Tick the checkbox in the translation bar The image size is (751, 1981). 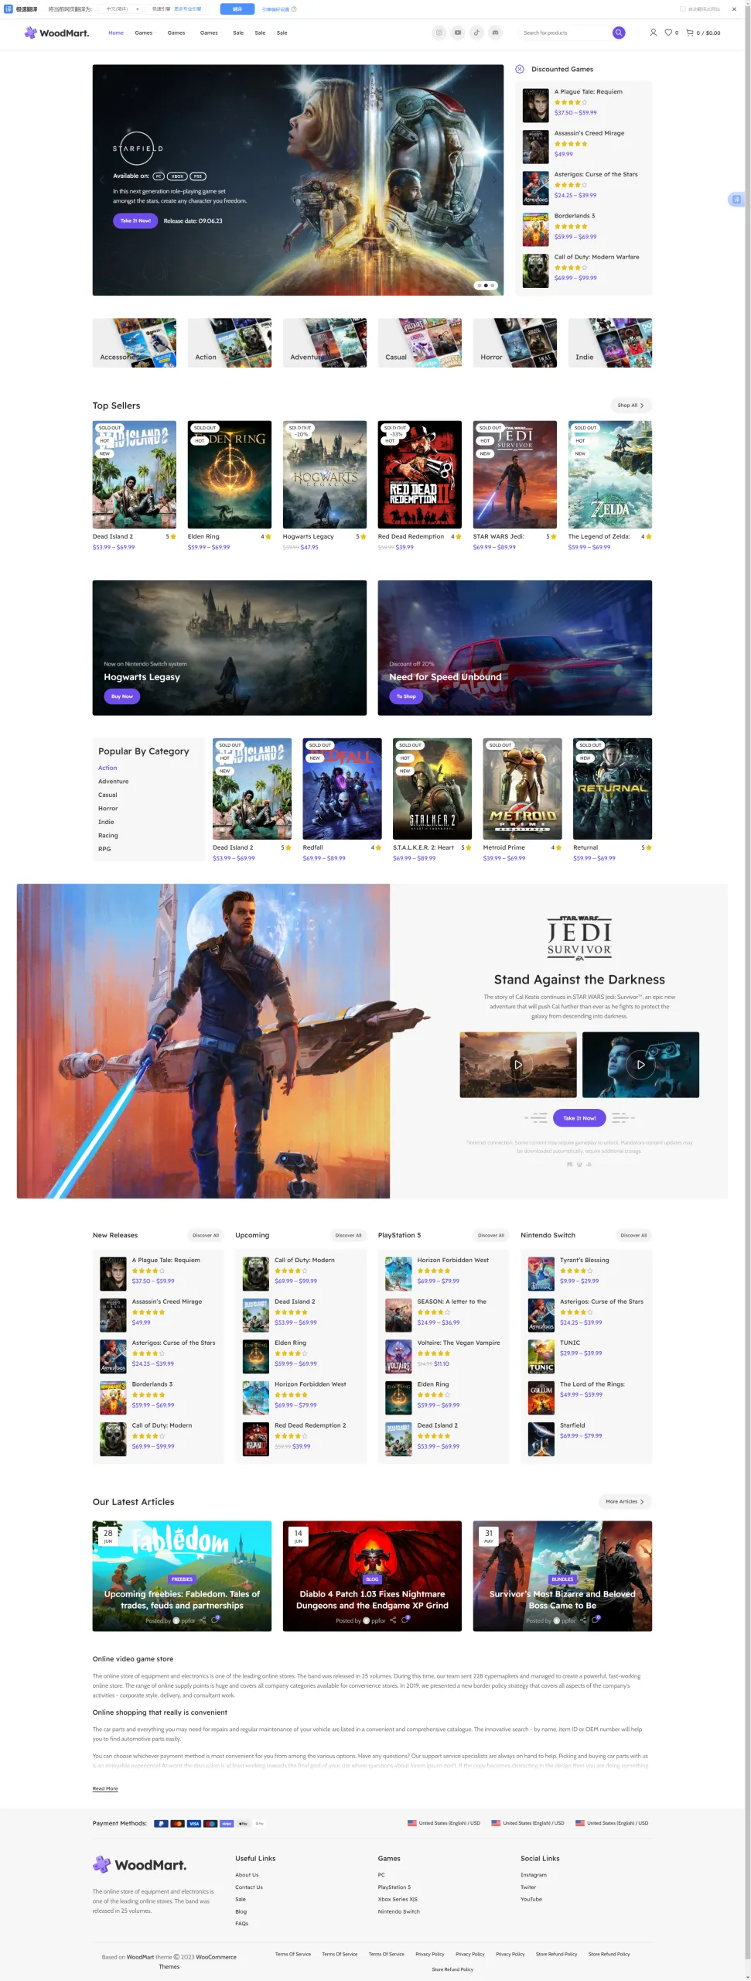(682, 9)
